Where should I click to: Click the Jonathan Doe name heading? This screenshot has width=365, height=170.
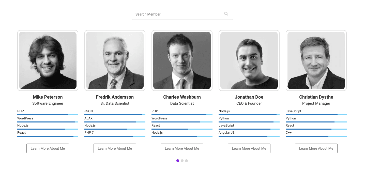pos(249,97)
